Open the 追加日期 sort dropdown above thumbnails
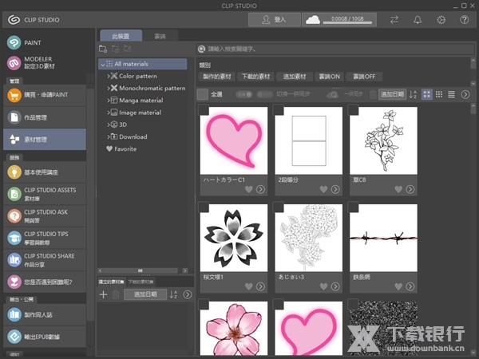This screenshot has height=359, width=479. click(392, 94)
